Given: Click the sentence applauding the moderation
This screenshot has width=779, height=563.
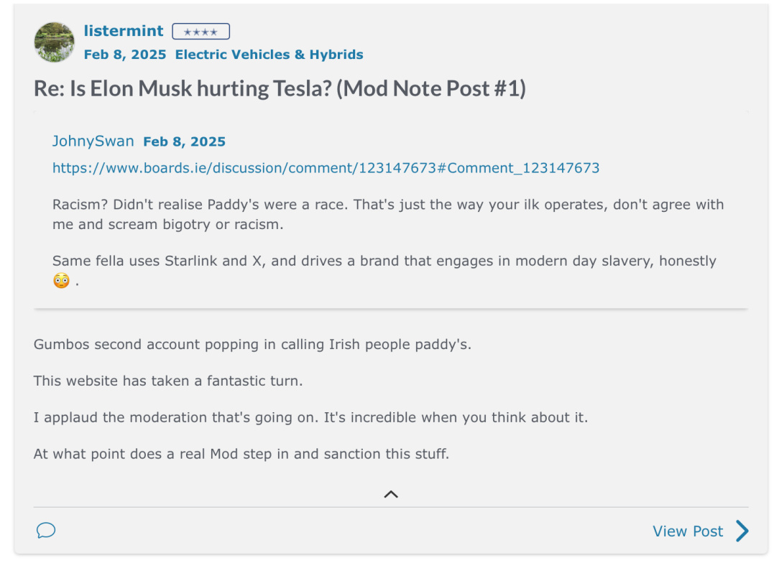Looking at the screenshot, I should (x=310, y=417).
